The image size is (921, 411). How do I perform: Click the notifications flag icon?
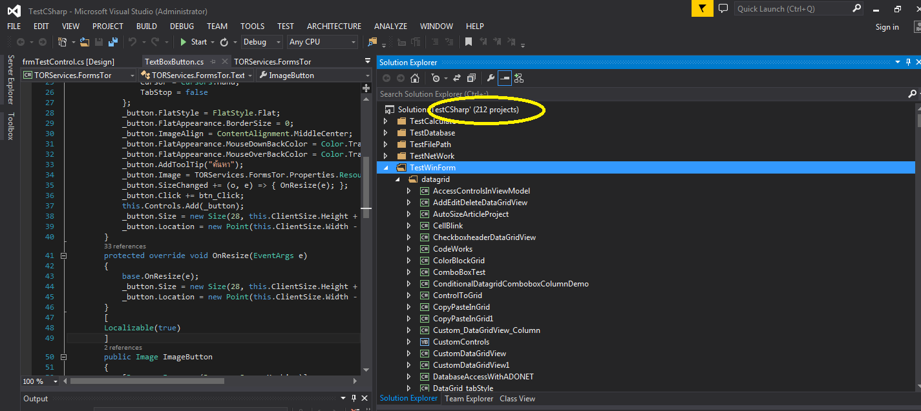pos(702,8)
